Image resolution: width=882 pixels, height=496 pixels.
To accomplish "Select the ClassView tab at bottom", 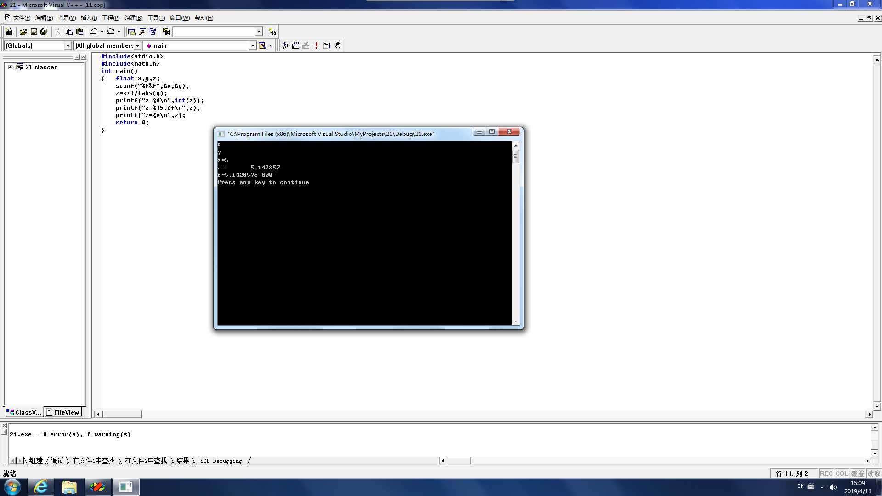I will coord(24,412).
